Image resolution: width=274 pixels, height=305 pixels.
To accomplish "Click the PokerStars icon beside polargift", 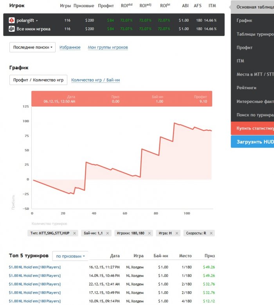I will pyautogui.click(x=12, y=20).
